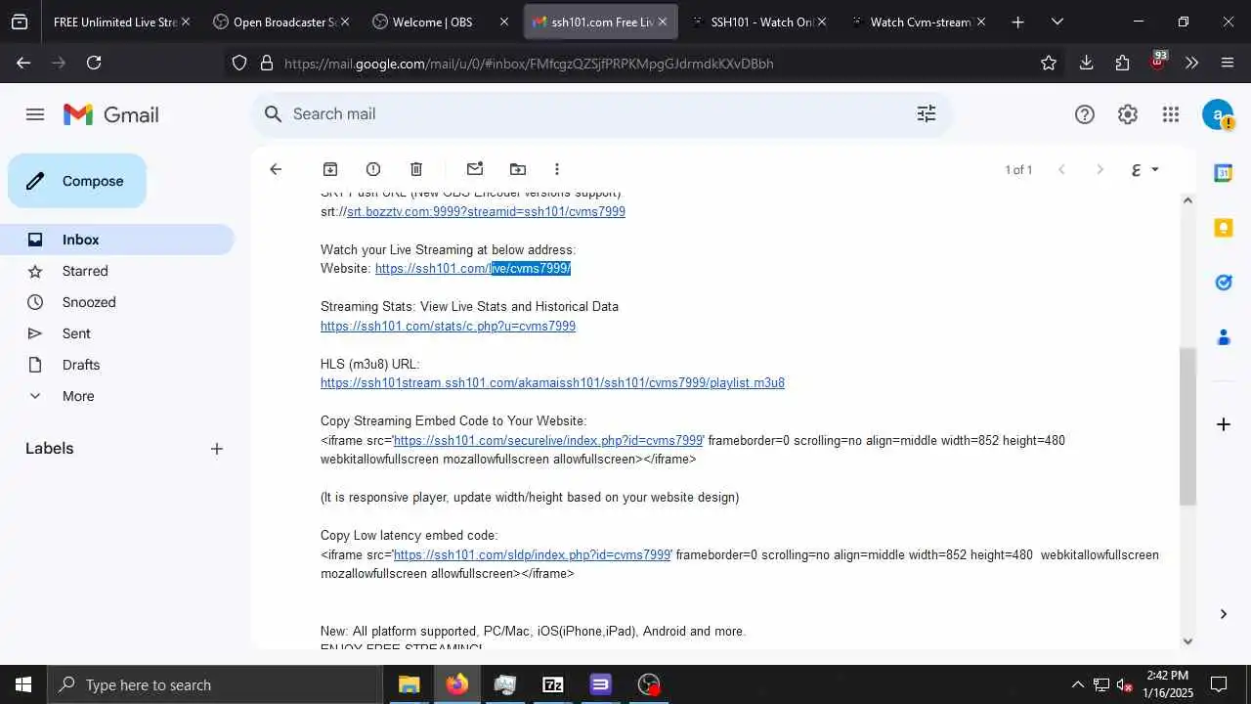Switch to Open Broadcaster Software tab
The height and width of the screenshot is (704, 1251).
click(283, 22)
